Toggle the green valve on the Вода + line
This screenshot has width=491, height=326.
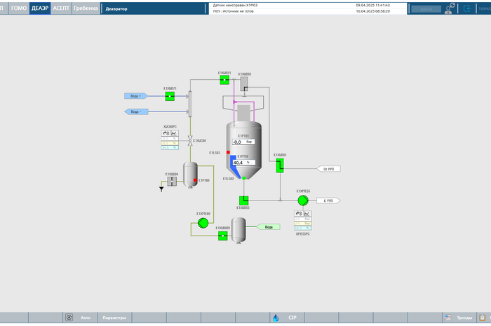point(170,96)
